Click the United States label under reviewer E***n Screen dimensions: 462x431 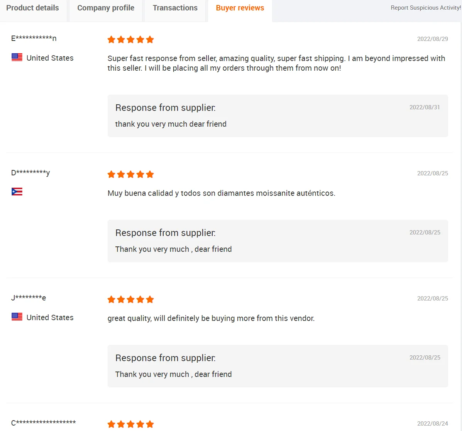pyautogui.click(x=50, y=58)
